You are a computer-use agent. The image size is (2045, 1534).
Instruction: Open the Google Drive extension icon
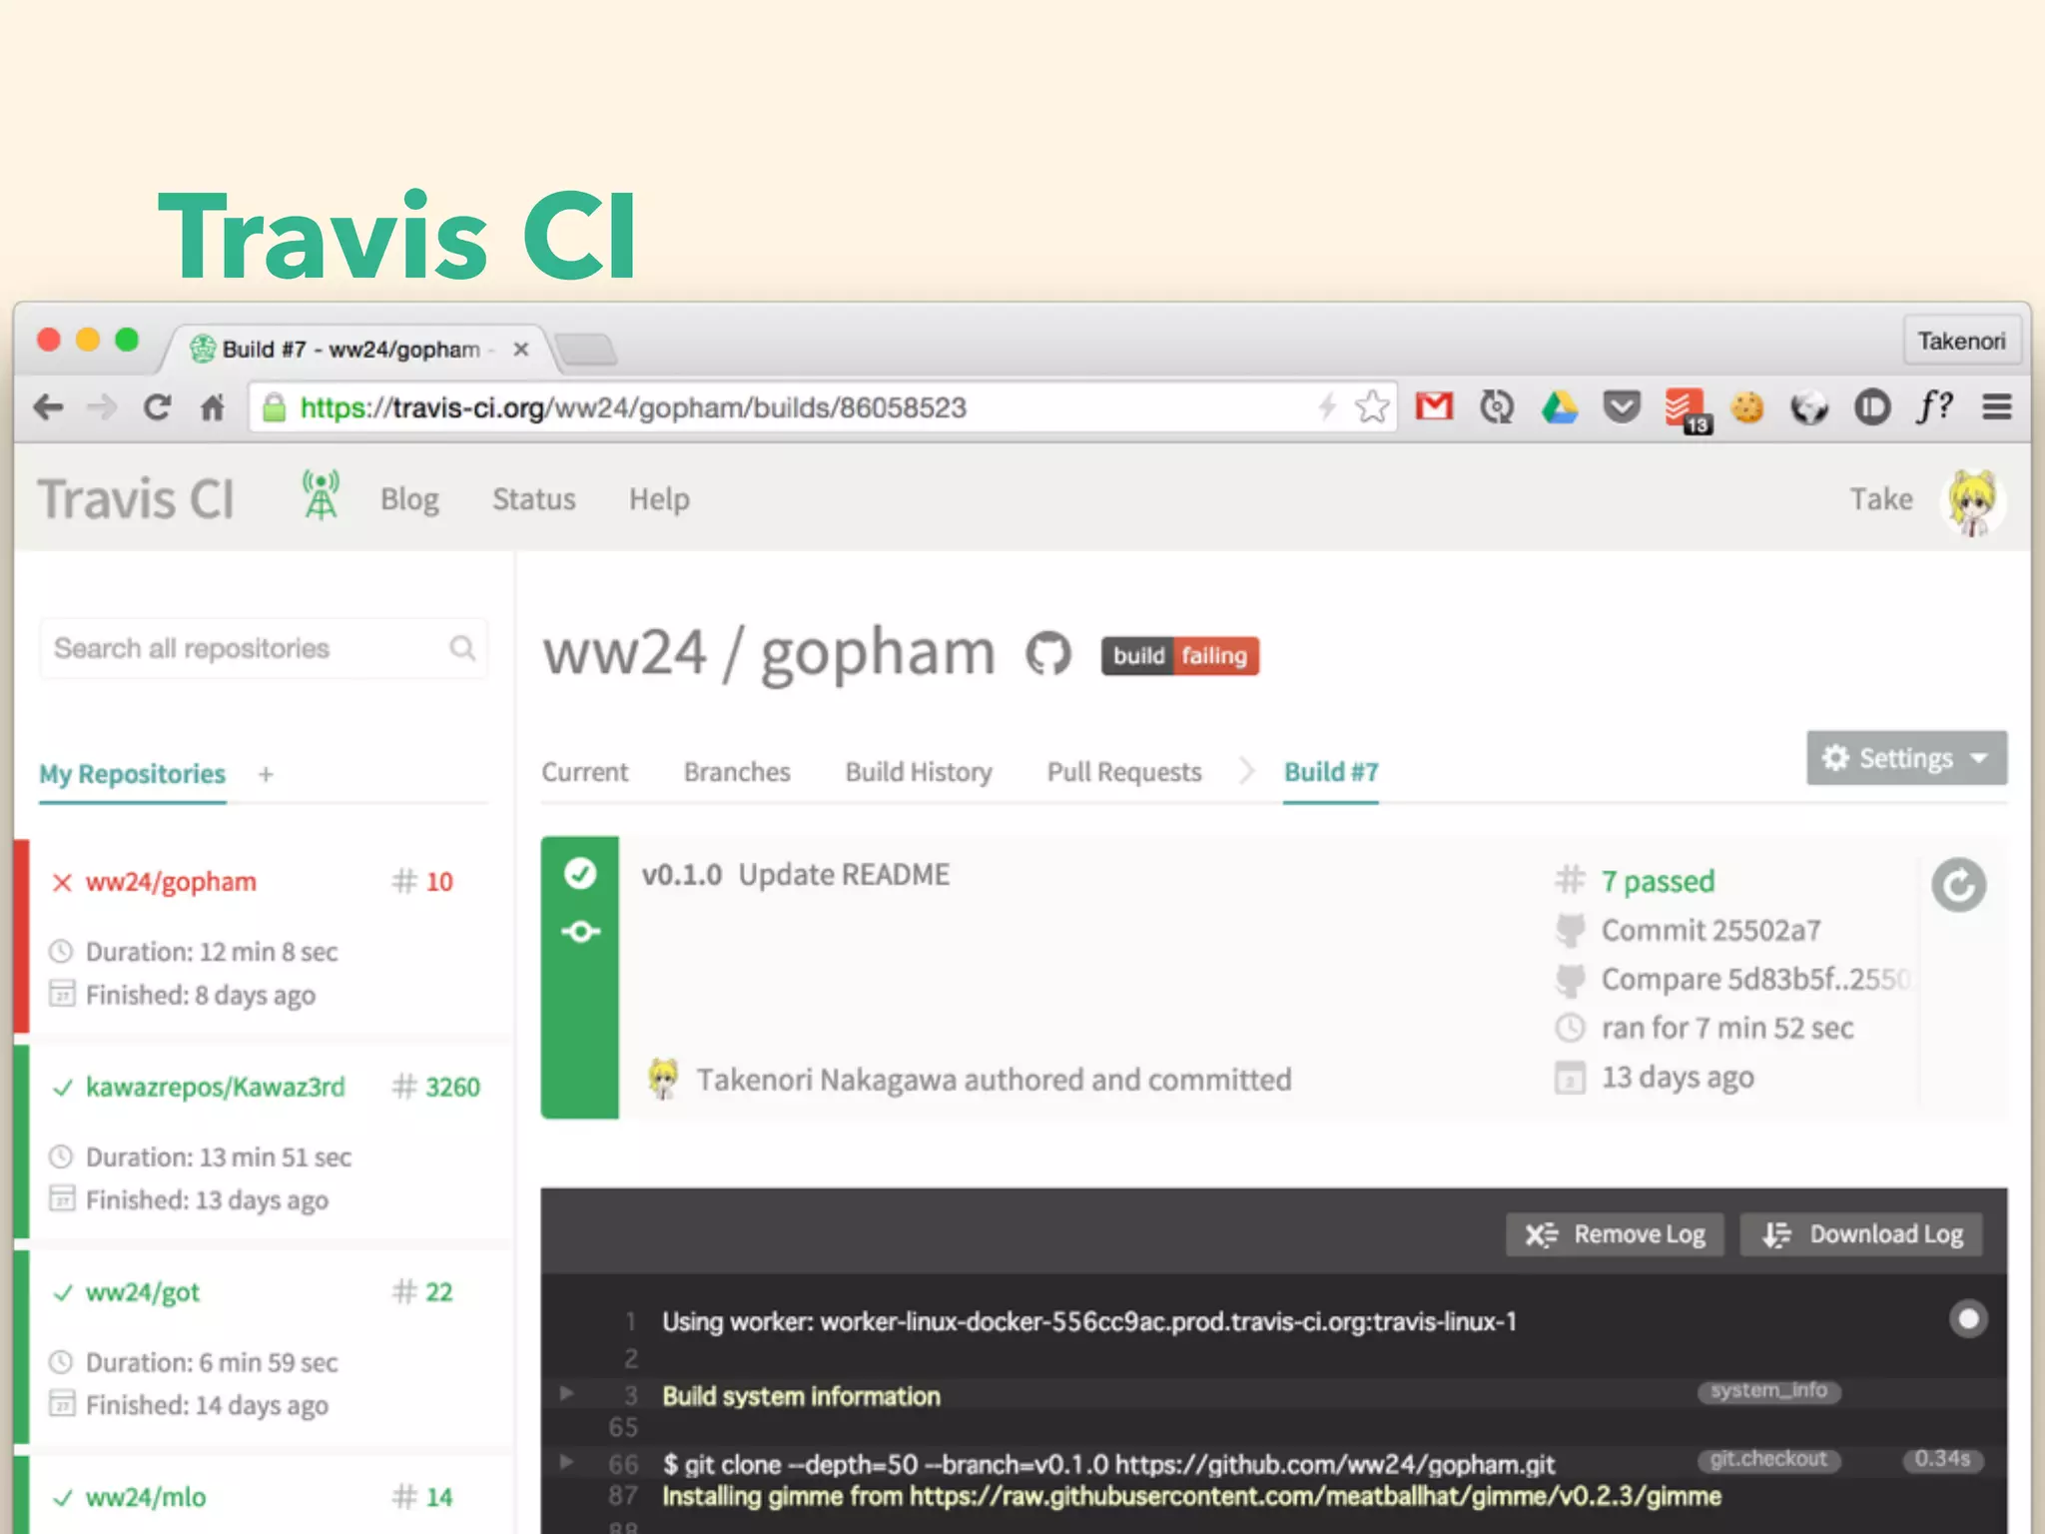tap(1559, 407)
